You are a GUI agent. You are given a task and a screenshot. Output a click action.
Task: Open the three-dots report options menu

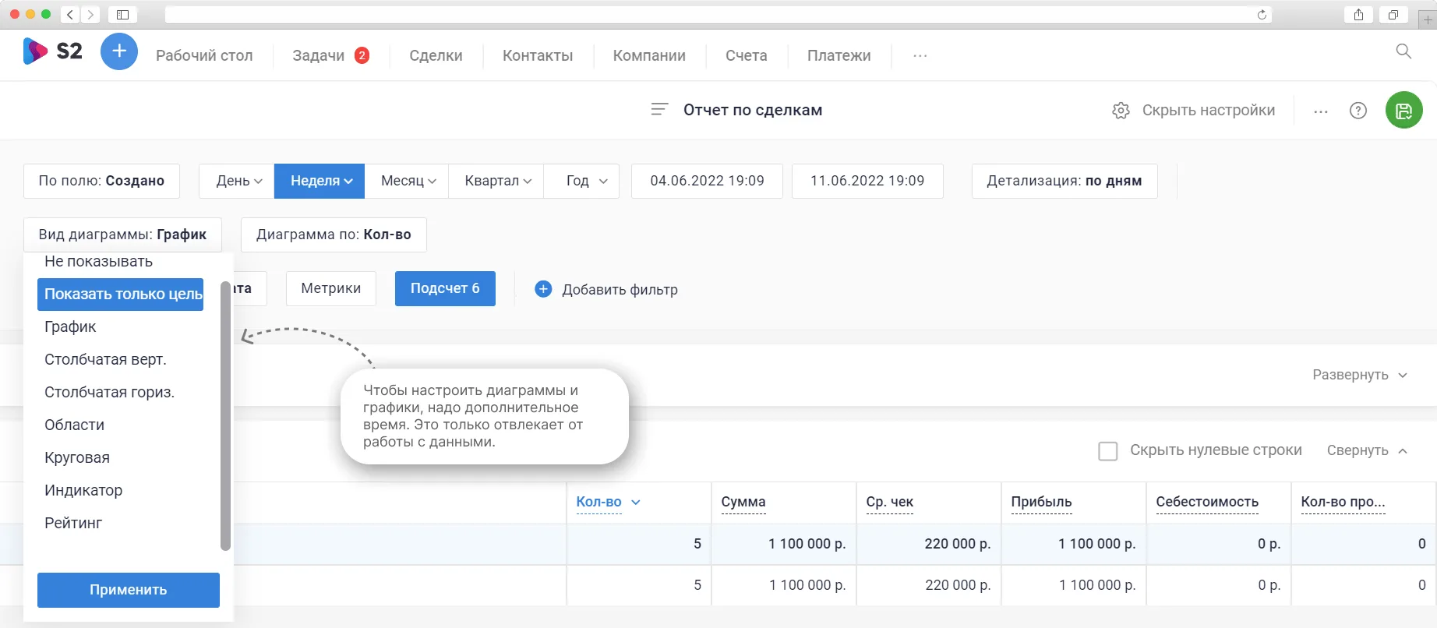1321,111
